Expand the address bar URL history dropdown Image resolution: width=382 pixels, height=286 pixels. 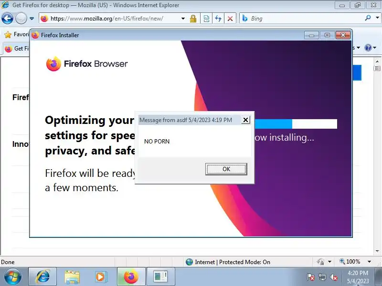click(183, 19)
